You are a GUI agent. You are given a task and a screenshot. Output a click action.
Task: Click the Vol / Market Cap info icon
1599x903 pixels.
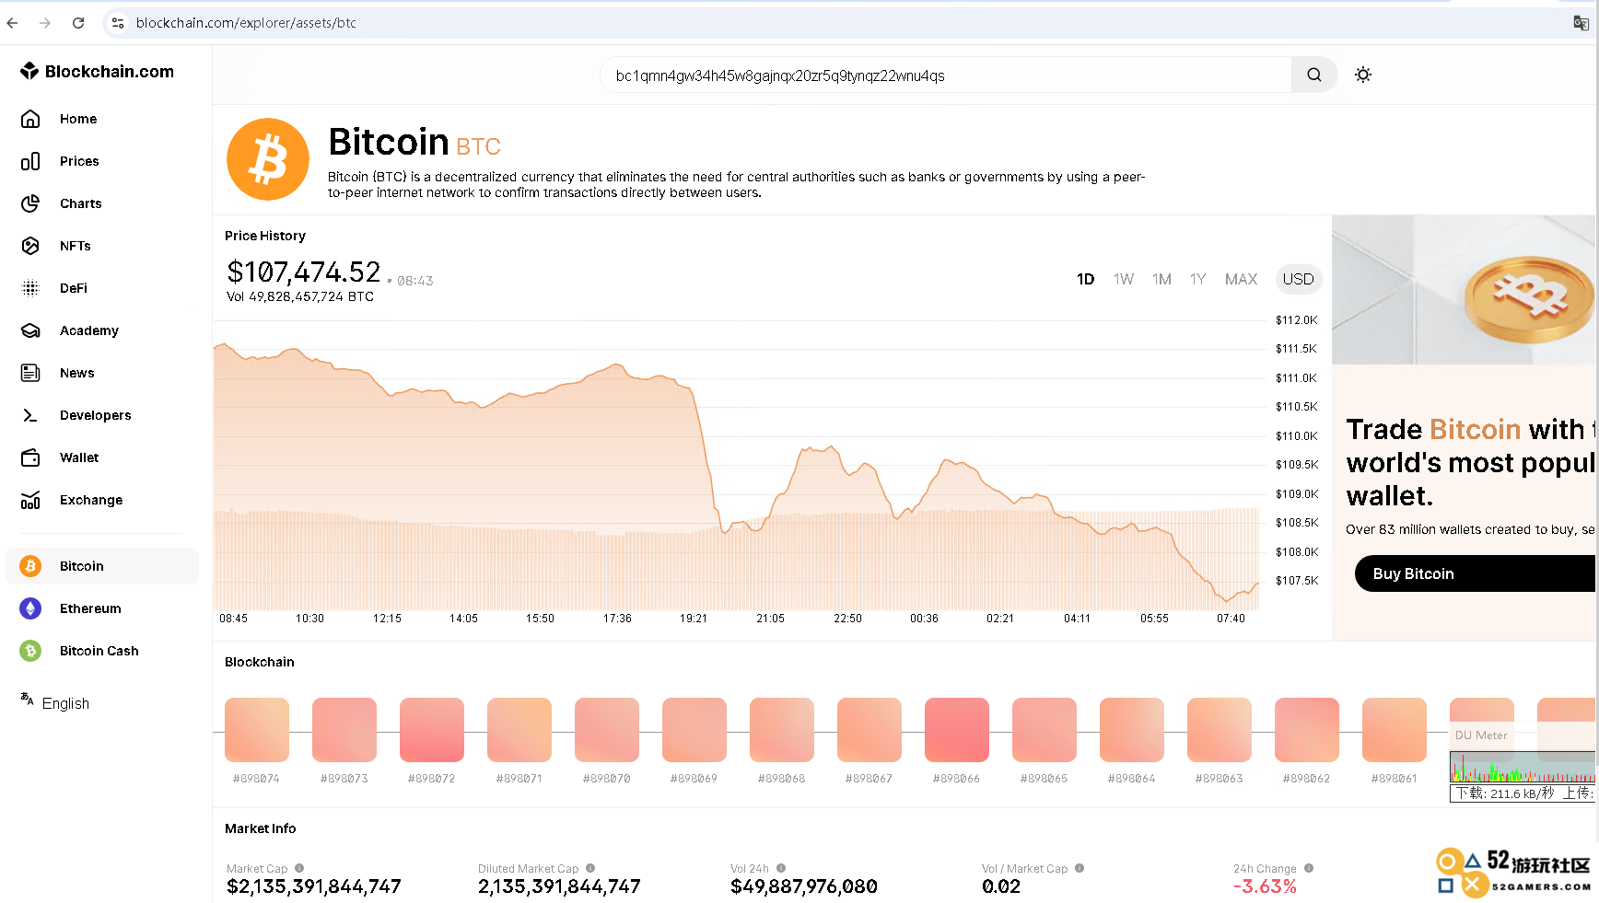click(x=1080, y=868)
